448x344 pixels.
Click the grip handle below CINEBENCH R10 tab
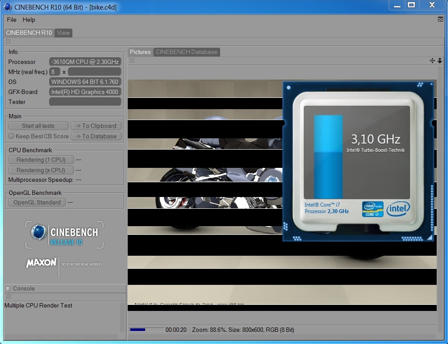(x=9, y=42)
